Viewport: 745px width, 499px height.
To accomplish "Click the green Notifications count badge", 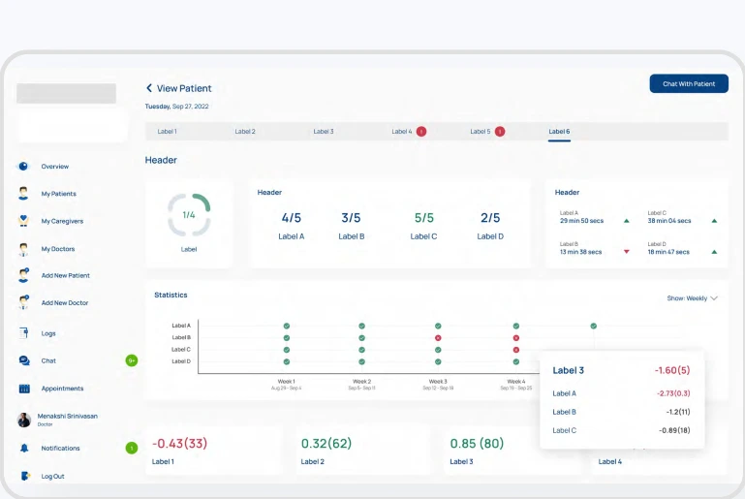I will coord(132,448).
